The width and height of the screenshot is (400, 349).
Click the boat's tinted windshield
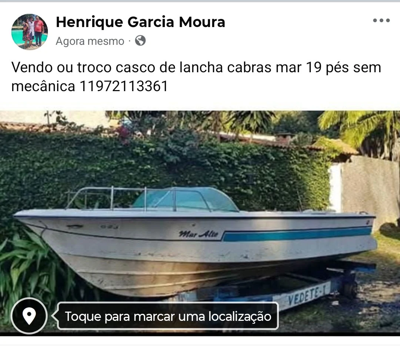click(x=185, y=199)
